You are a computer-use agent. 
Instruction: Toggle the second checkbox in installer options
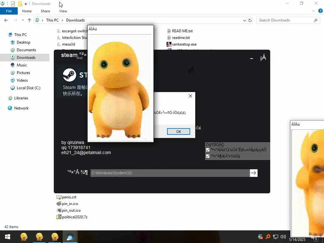click(208, 156)
